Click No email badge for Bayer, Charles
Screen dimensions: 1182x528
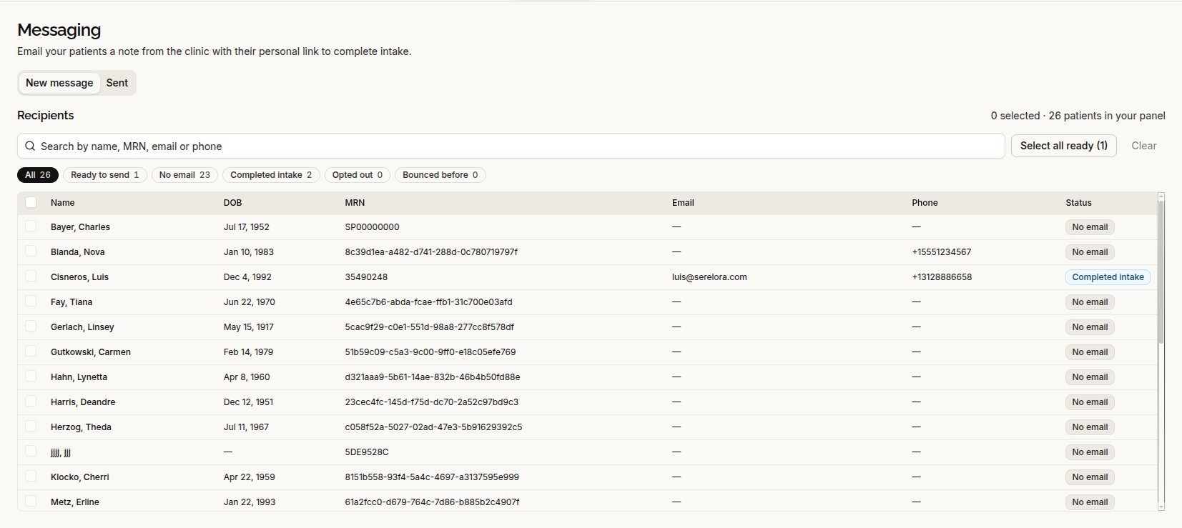pyautogui.click(x=1090, y=227)
